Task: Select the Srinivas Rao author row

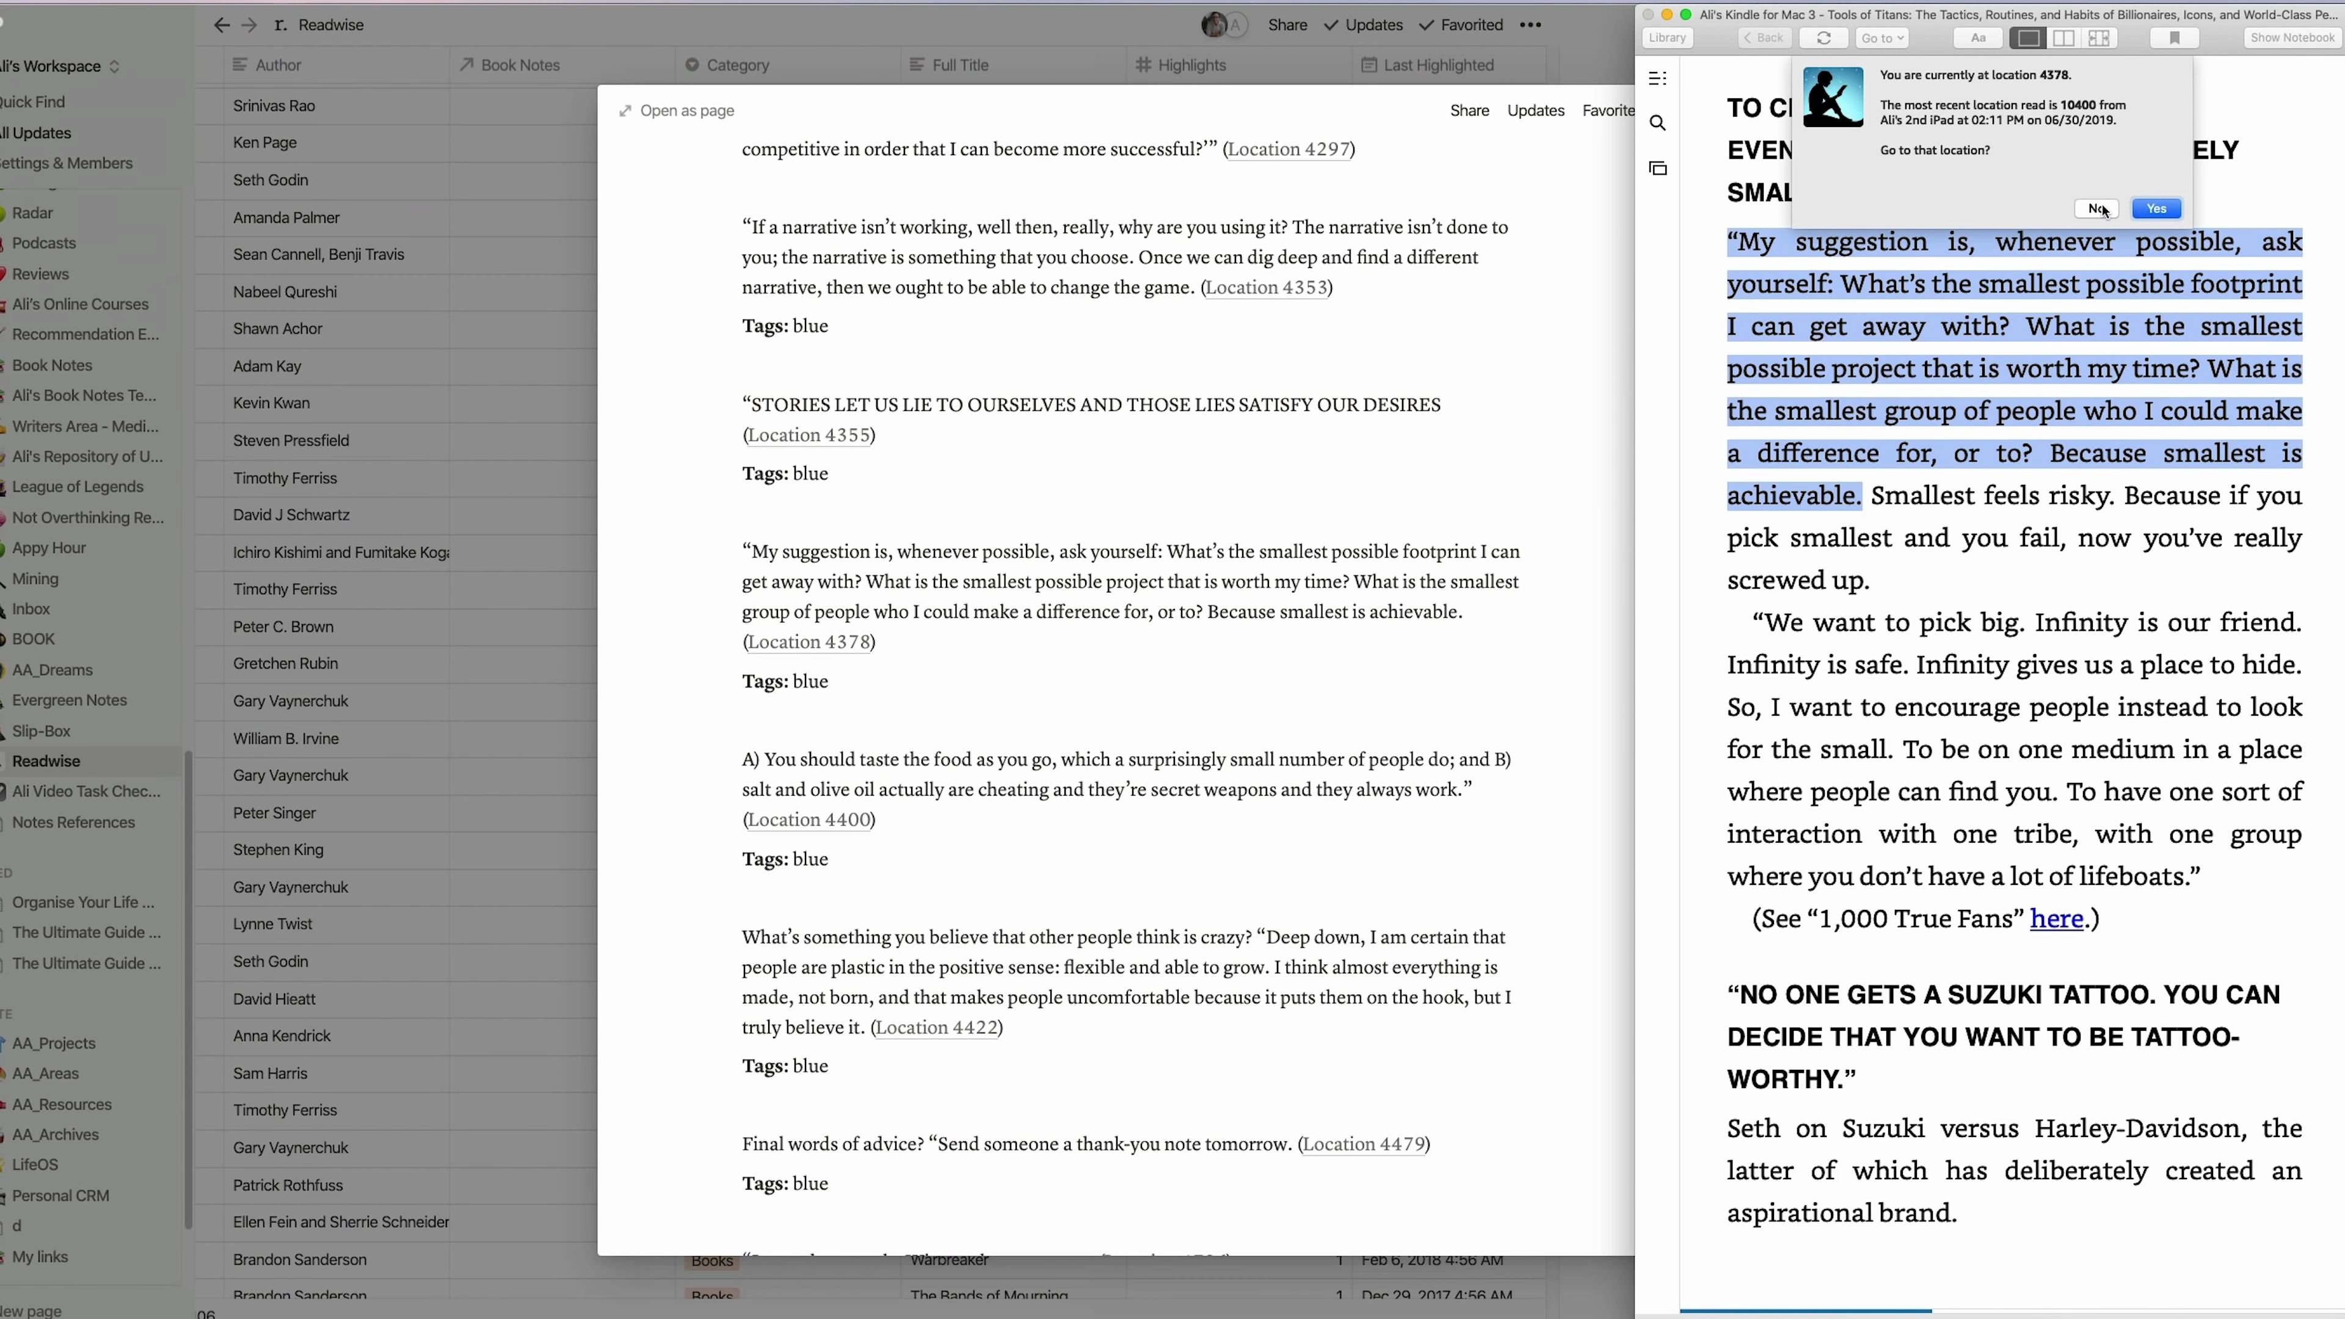Action: coord(274,106)
